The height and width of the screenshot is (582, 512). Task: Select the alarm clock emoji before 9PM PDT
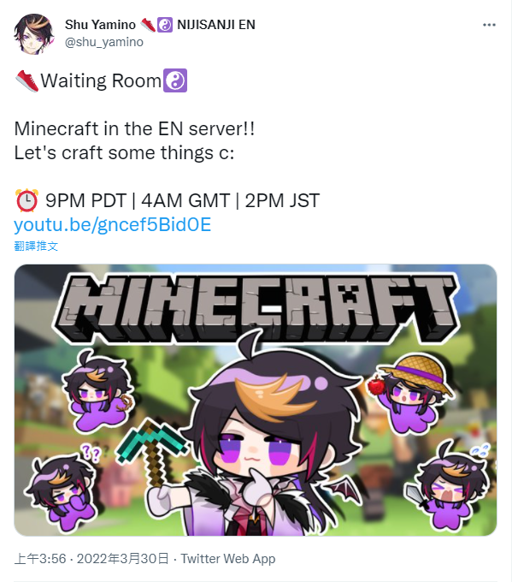(26, 200)
